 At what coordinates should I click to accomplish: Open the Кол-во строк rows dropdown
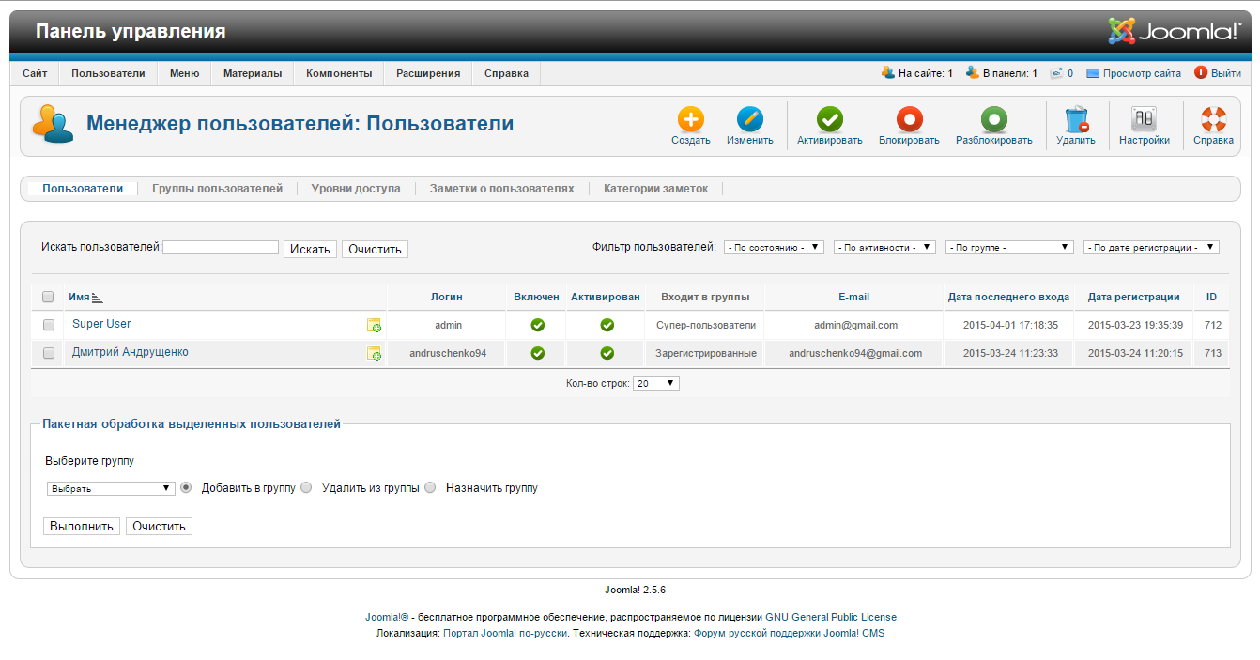[x=656, y=384]
